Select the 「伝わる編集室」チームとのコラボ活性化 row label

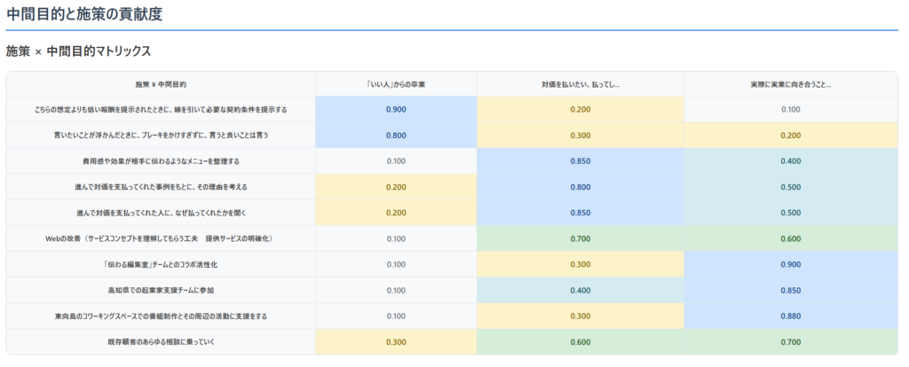tap(161, 264)
